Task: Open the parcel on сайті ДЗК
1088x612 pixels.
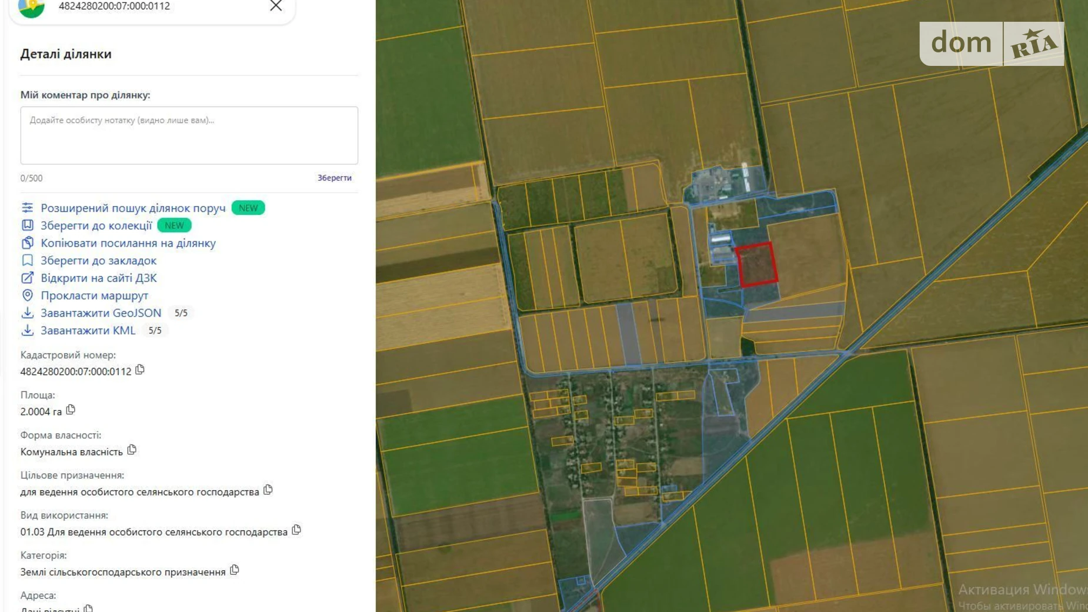Action: coord(98,278)
